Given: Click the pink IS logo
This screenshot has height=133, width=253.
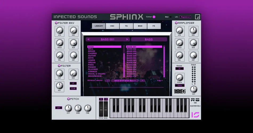Looking at the screenshot, I should pyautogui.click(x=195, y=115).
